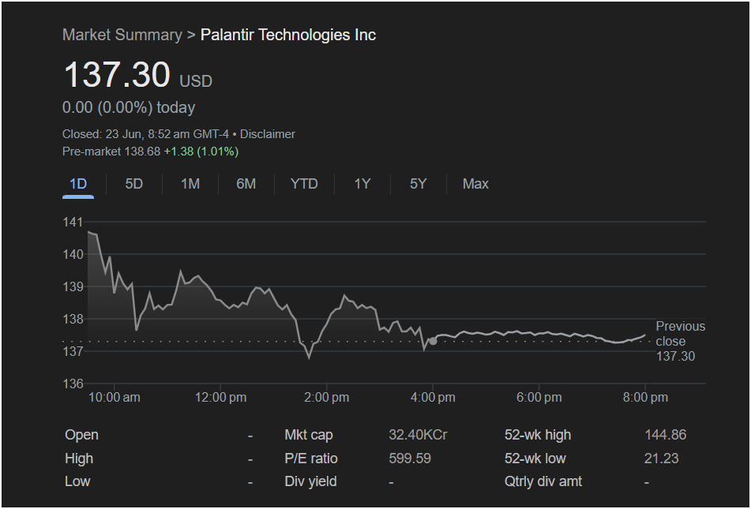Click the 141 y-axis label
Viewport: 751px width, 509px height.
tap(73, 223)
